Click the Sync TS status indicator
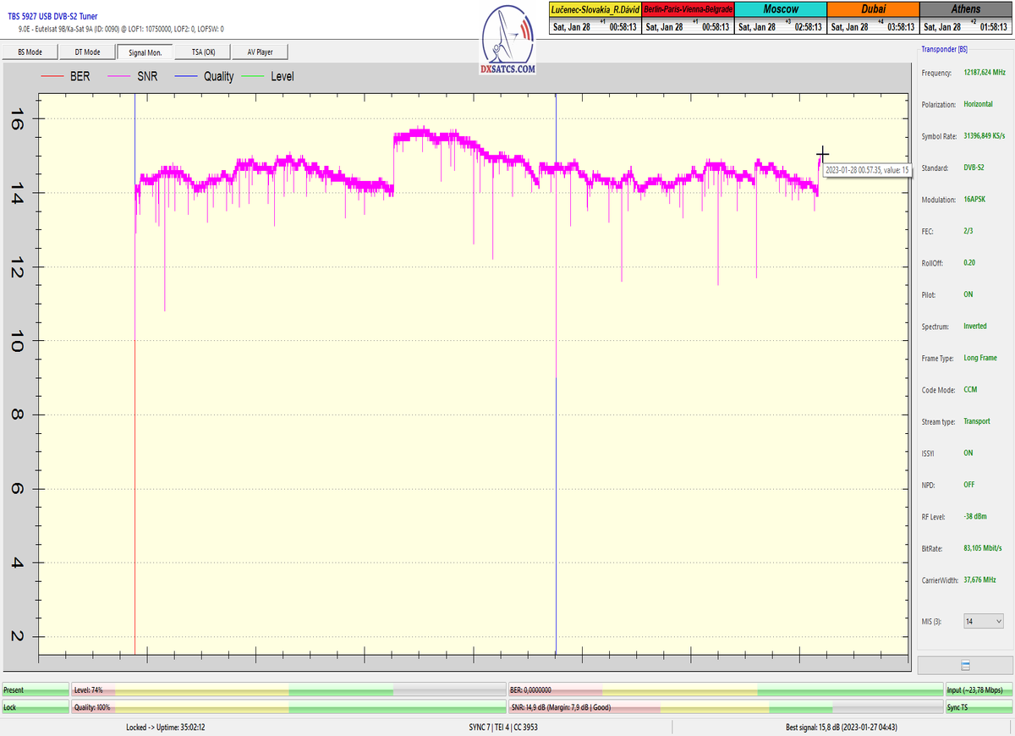 (x=979, y=706)
